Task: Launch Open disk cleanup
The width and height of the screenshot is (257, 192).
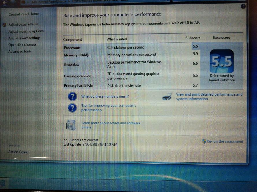Action: [22, 44]
